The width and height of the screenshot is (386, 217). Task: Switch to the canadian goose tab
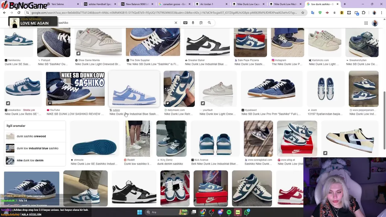[x=174, y=4]
